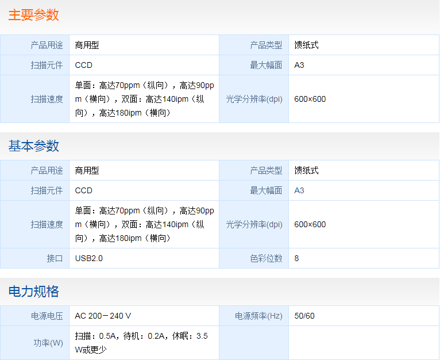Click the 接口 row label
Screen dimensions: 440x360
tap(55, 258)
